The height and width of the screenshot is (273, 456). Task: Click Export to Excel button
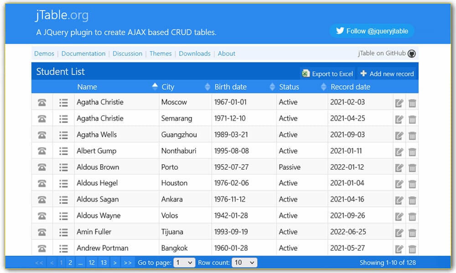coord(327,74)
